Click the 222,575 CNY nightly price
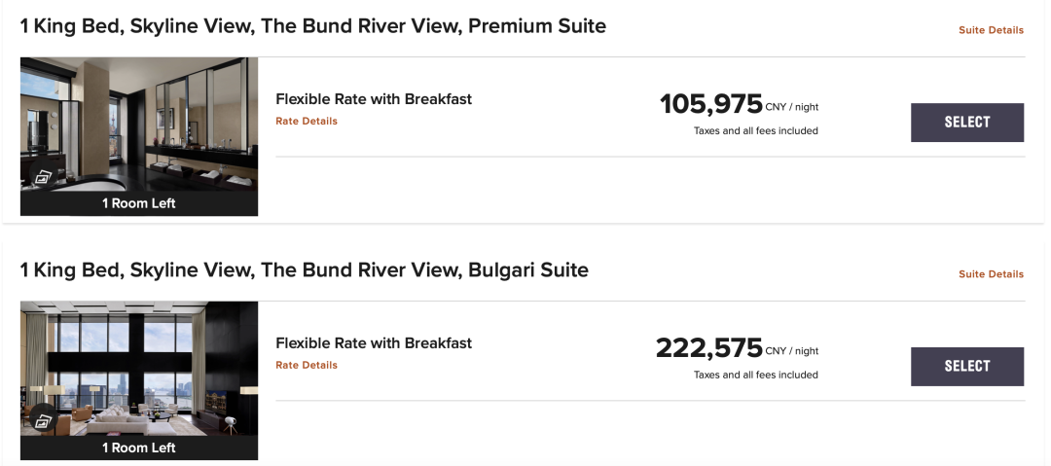This screenshot has width=1051, height=466. [x=709, y=348]
